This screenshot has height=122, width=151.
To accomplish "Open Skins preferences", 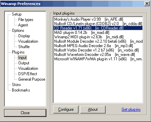I will coord(16,85).
